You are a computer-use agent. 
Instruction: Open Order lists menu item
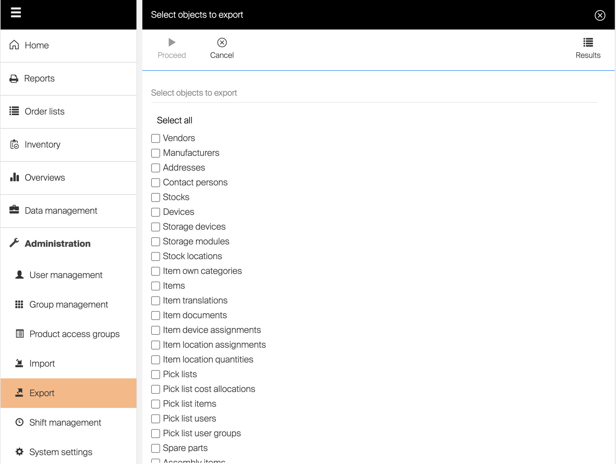pyautogui.click(x=45, y=111)
